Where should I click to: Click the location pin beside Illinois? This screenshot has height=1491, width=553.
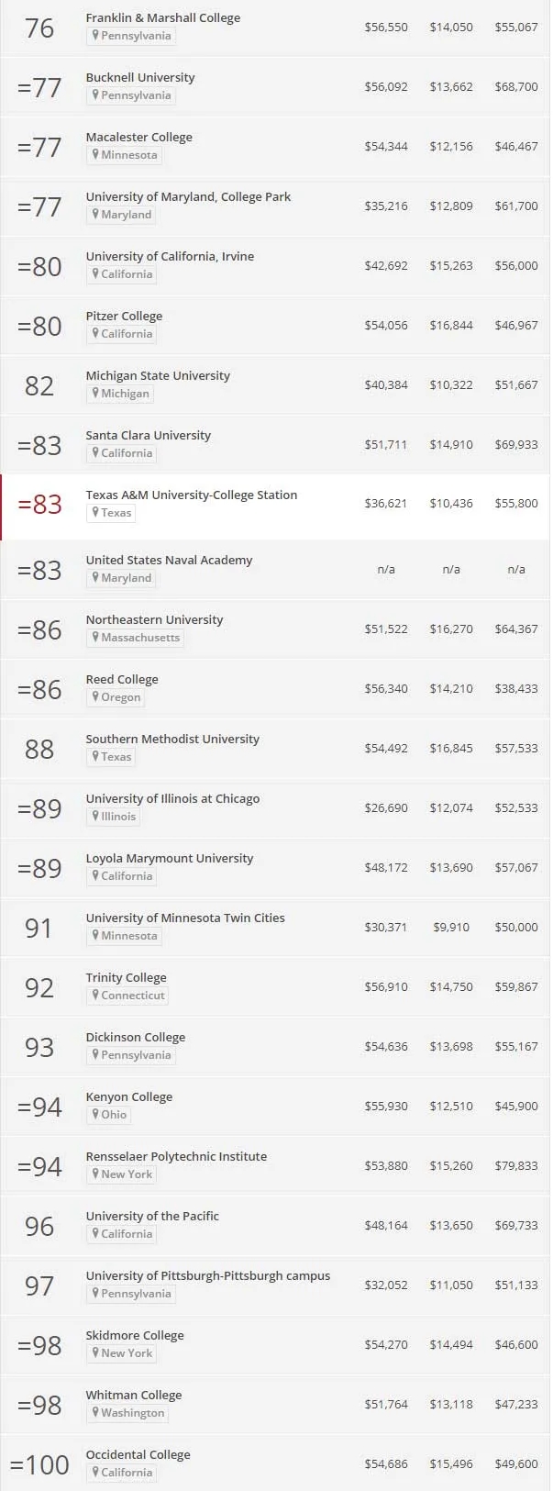coord(95,817)
